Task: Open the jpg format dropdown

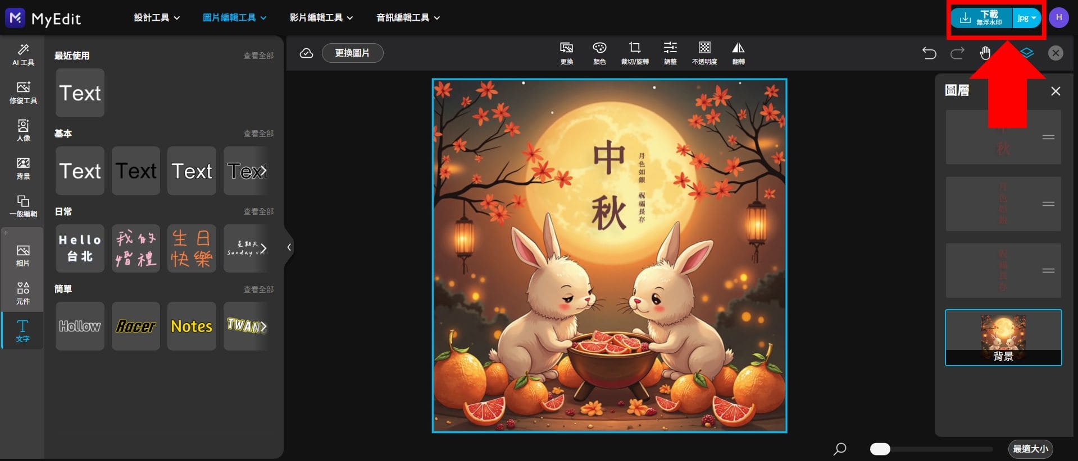Action: pos(1026,18)
